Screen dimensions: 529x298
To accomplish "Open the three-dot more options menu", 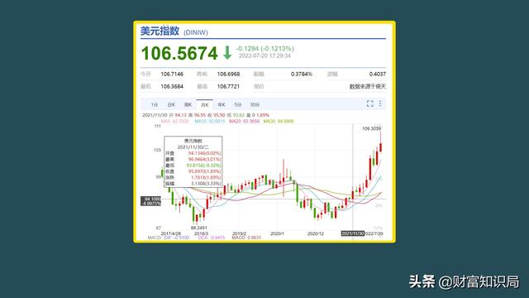I will (x=380, y=103).
